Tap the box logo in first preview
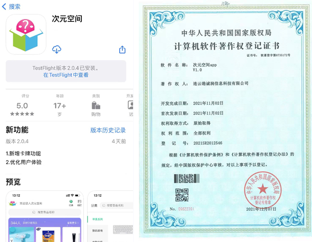The image size is (312, 242). coord(13,203)
